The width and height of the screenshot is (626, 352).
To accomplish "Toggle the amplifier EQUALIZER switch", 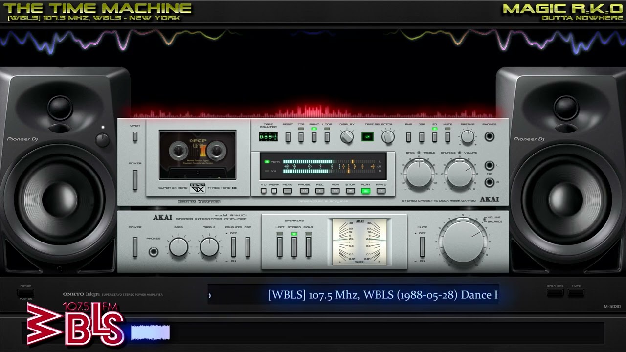I will [233, 247].
